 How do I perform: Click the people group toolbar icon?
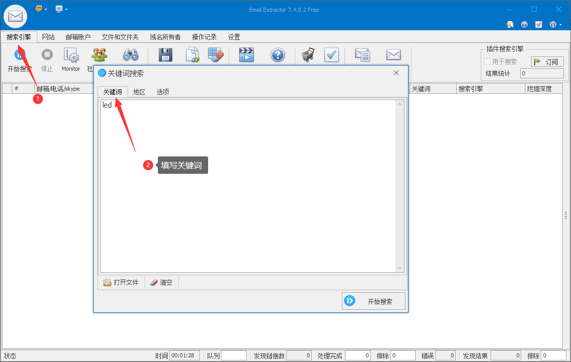(x=99, y=55)
